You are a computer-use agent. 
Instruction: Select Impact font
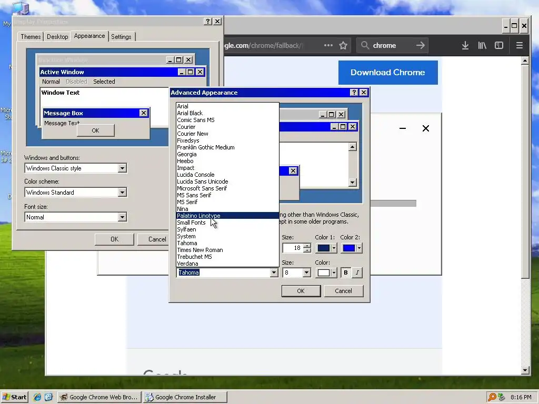coord(227,168)
